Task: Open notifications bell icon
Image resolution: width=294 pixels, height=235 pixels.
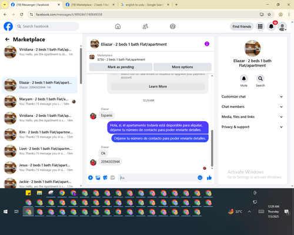Action: coord(271,26)
